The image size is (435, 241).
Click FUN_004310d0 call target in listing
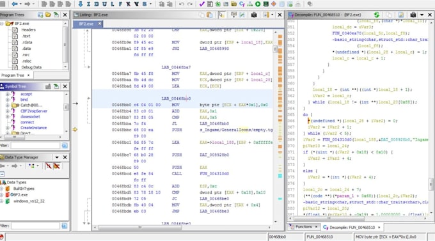pyautogui.click(x=214, y=174)
